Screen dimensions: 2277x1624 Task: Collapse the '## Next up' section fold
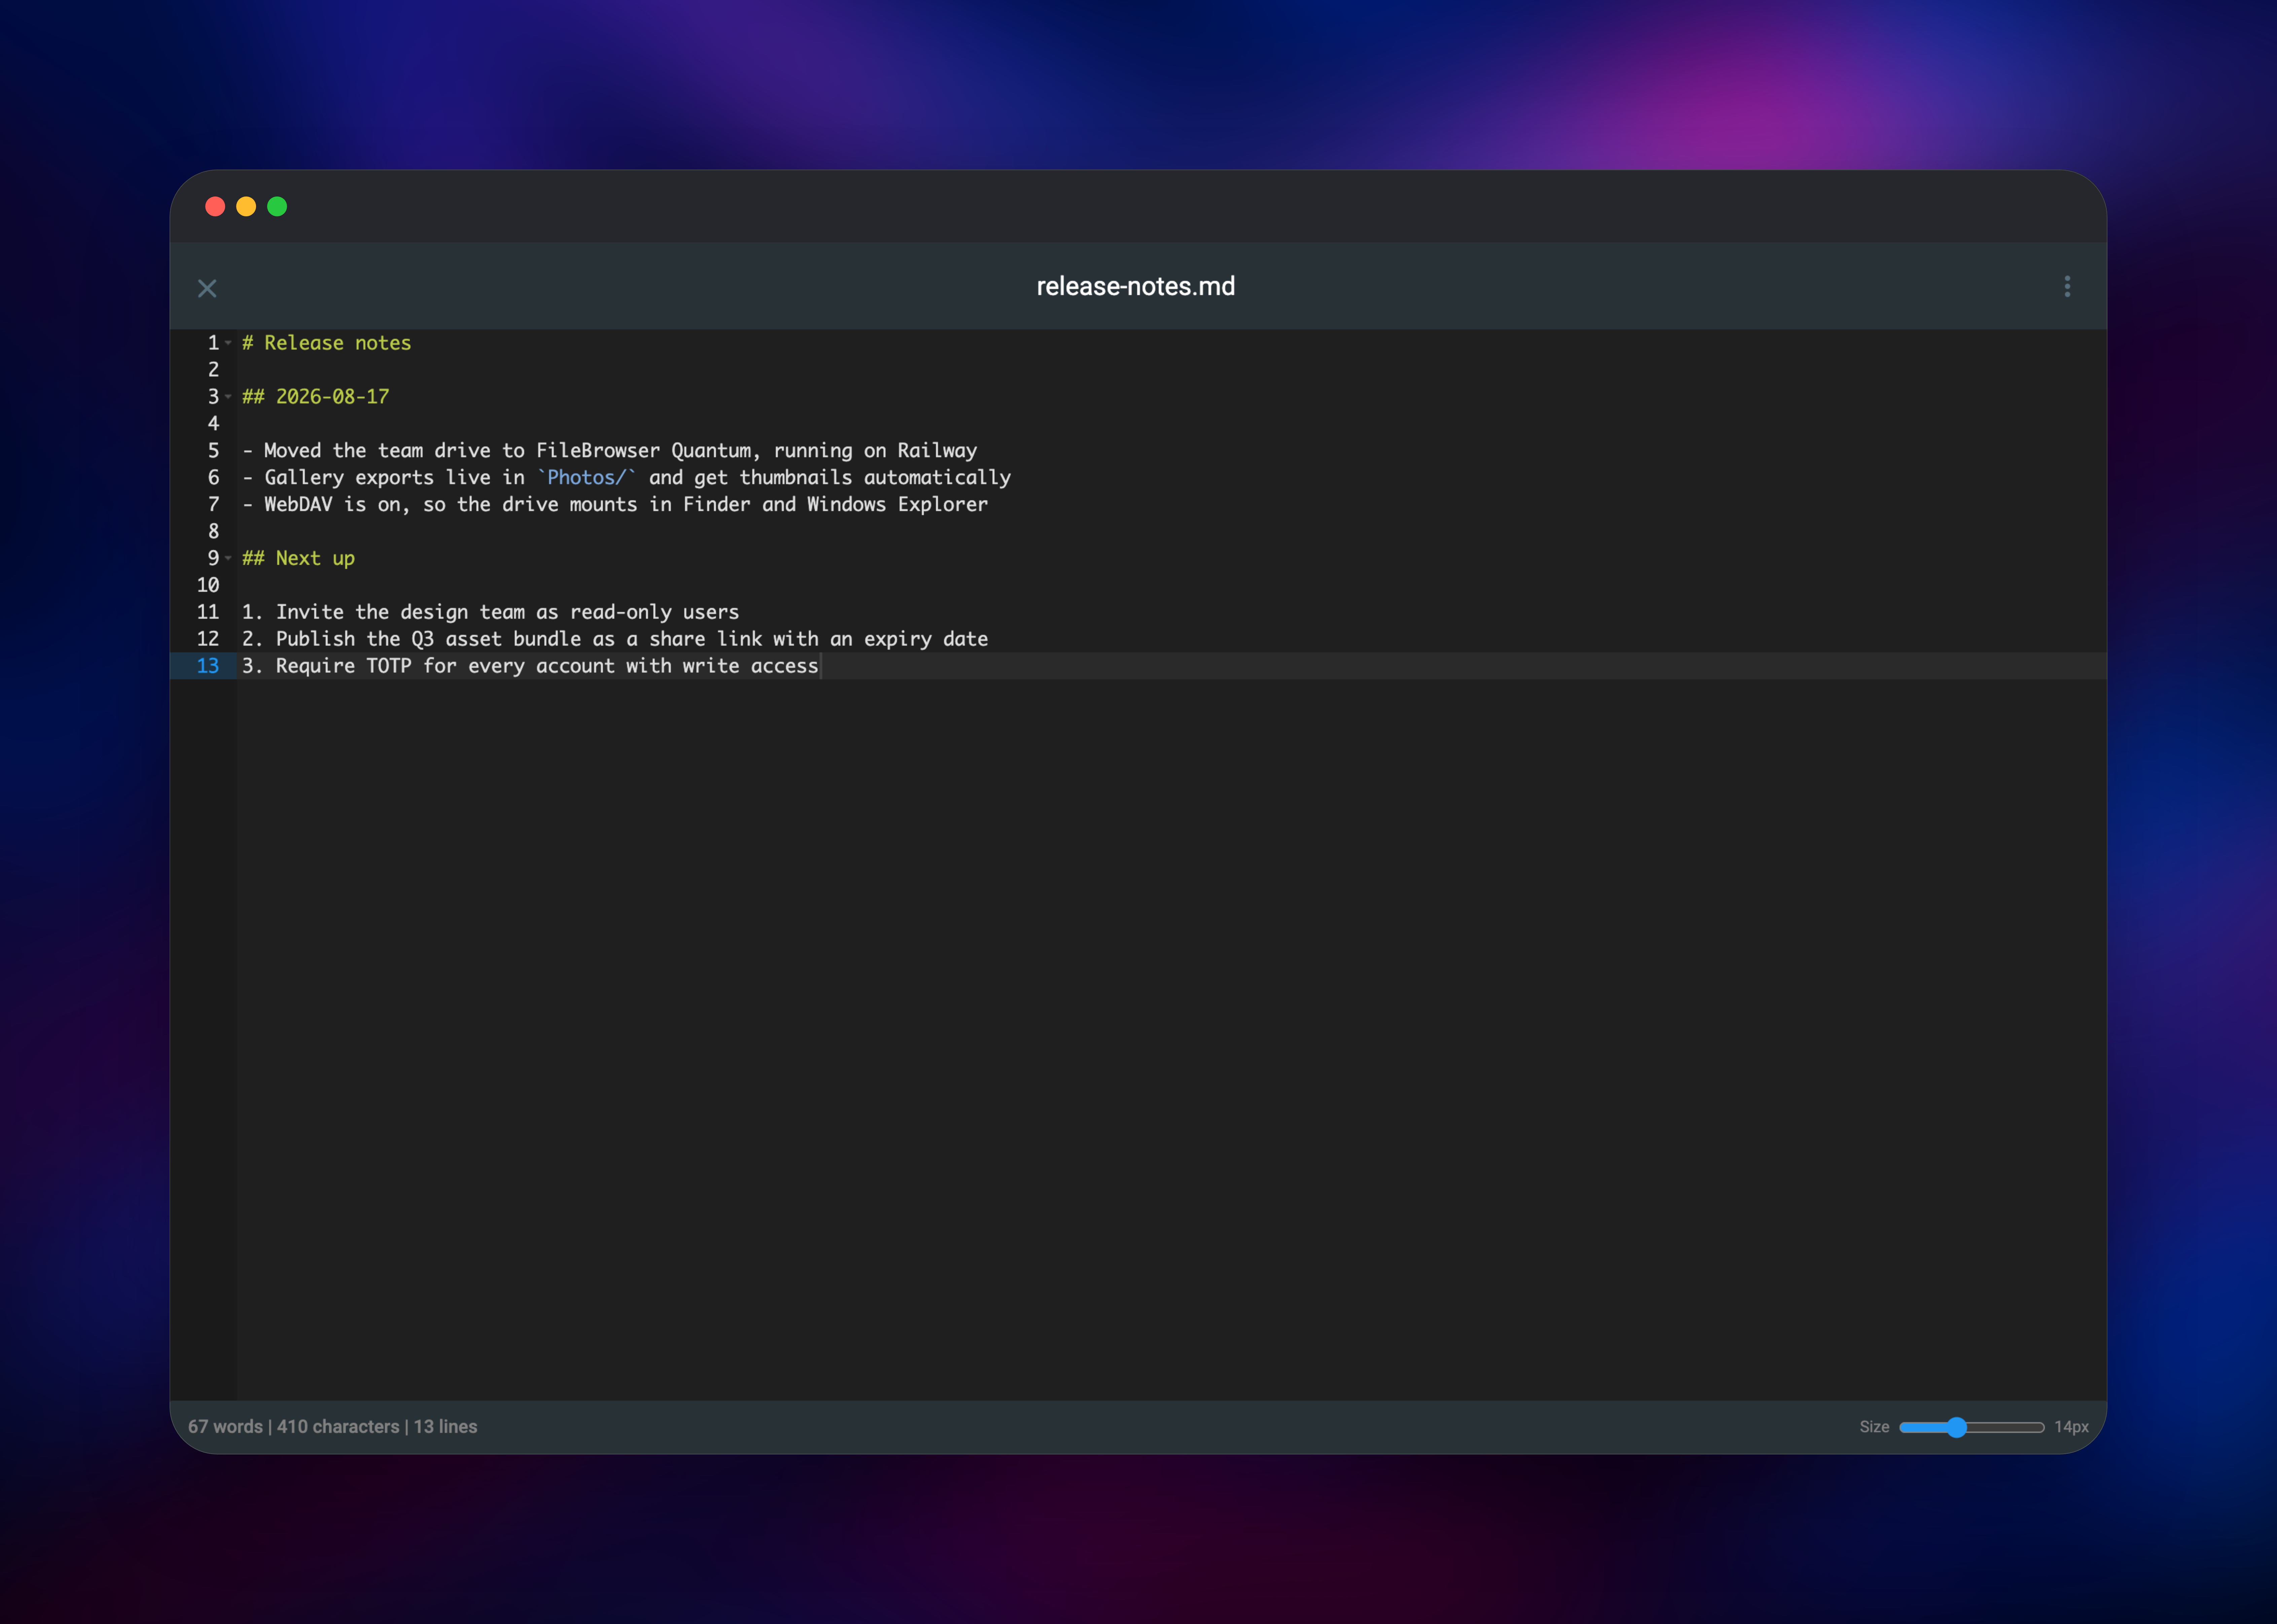tap(228, 558)
